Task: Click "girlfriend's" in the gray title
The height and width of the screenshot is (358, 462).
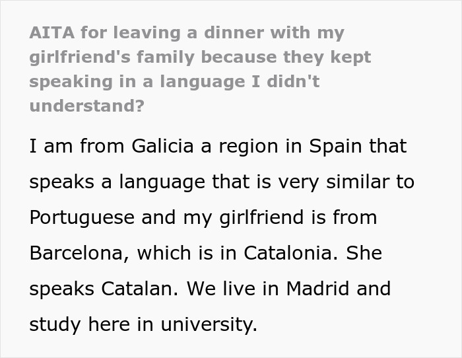Action: (x=78, y=57)
